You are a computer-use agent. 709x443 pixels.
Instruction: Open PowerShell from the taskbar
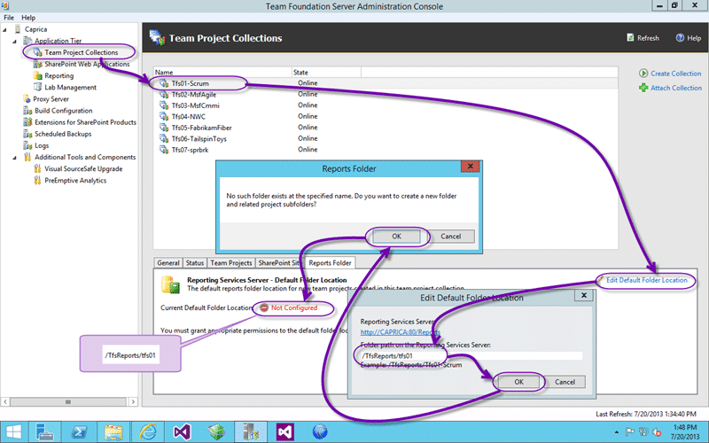(x=79, y=432)
